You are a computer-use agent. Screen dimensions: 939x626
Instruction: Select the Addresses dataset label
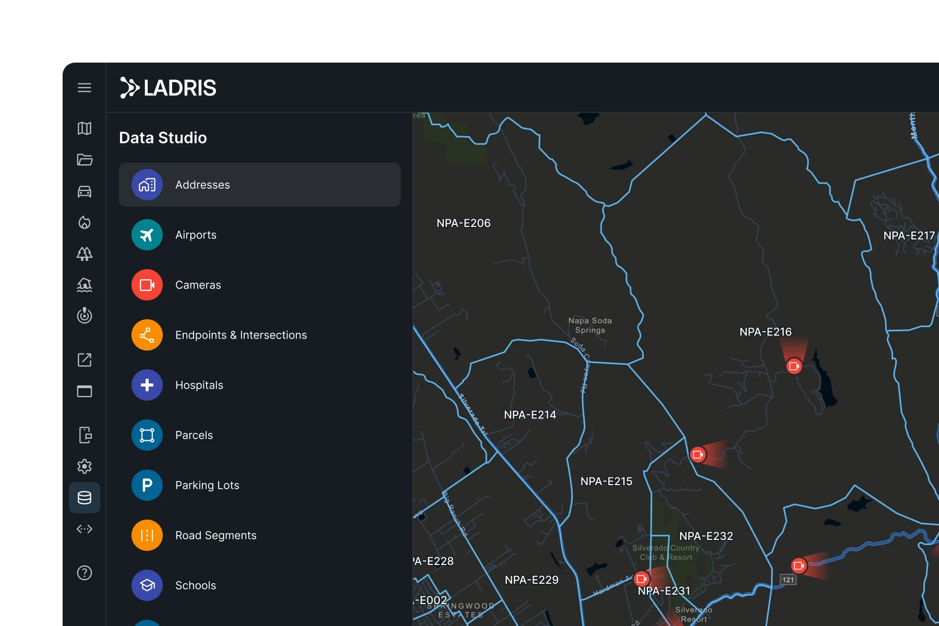[x=202, y=185]
